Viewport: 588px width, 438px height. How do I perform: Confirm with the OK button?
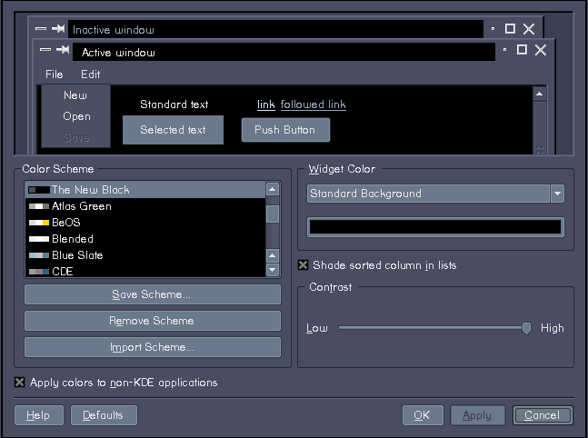point(423,415)
